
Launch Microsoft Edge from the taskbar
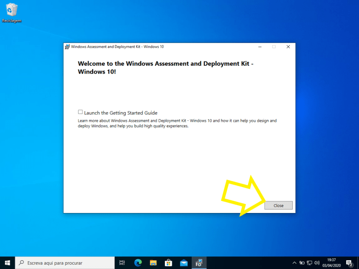138,263
